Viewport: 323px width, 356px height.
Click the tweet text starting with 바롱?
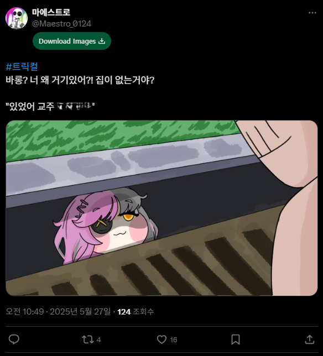click(80, 80)
